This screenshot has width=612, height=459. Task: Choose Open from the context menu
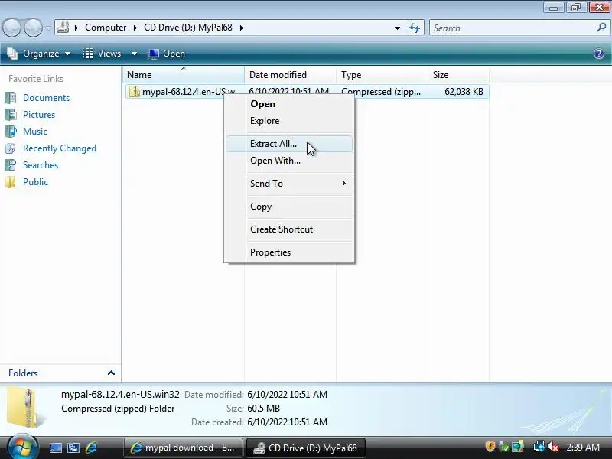coord(289,104)
